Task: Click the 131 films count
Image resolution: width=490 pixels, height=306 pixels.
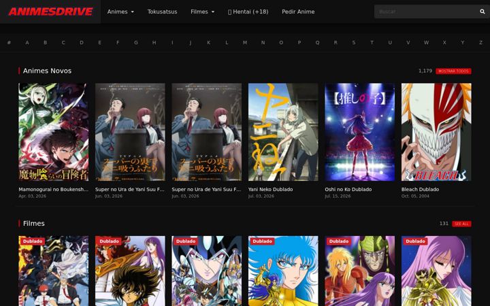Action: tap(444, 224)
